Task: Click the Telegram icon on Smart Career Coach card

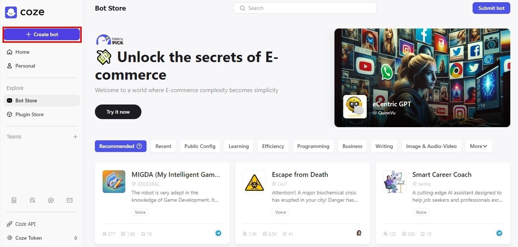Action: click(499, 233)
